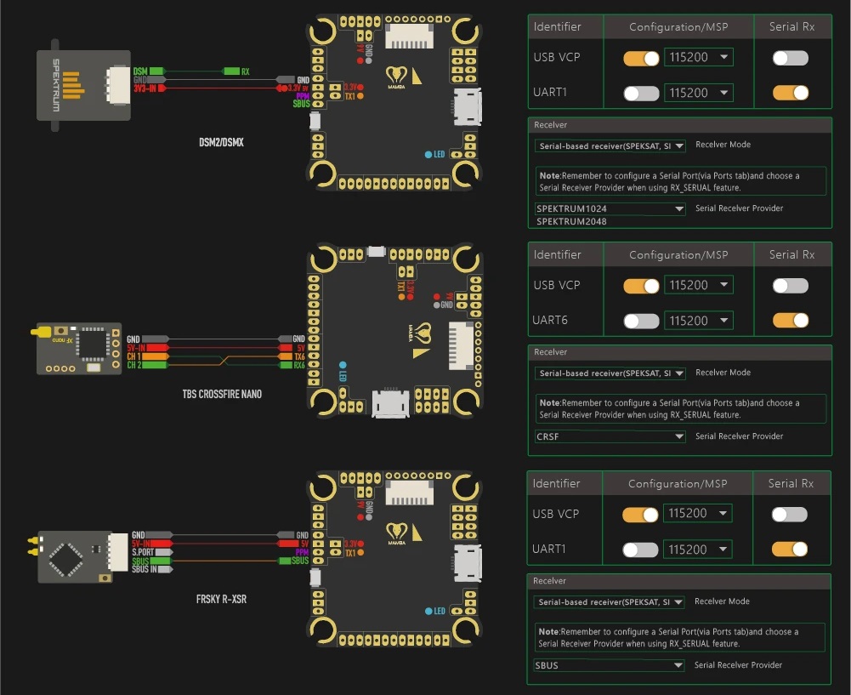
Task: Choose the SPEKTRUM2048 provider option
Action: tap(571, 221)
